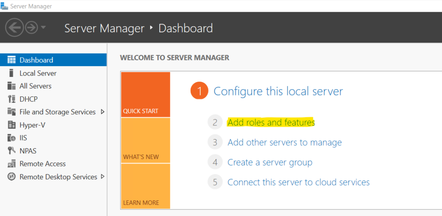
Task: Select the QUICK START tile
Action: click(145, 95)
